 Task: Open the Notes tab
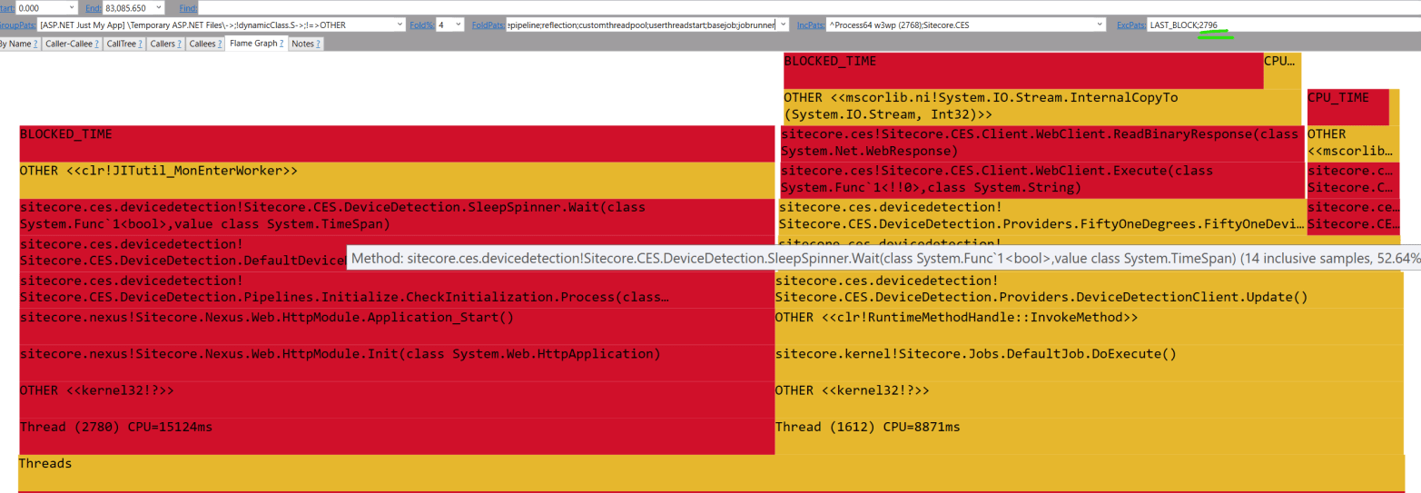(302, 44)
